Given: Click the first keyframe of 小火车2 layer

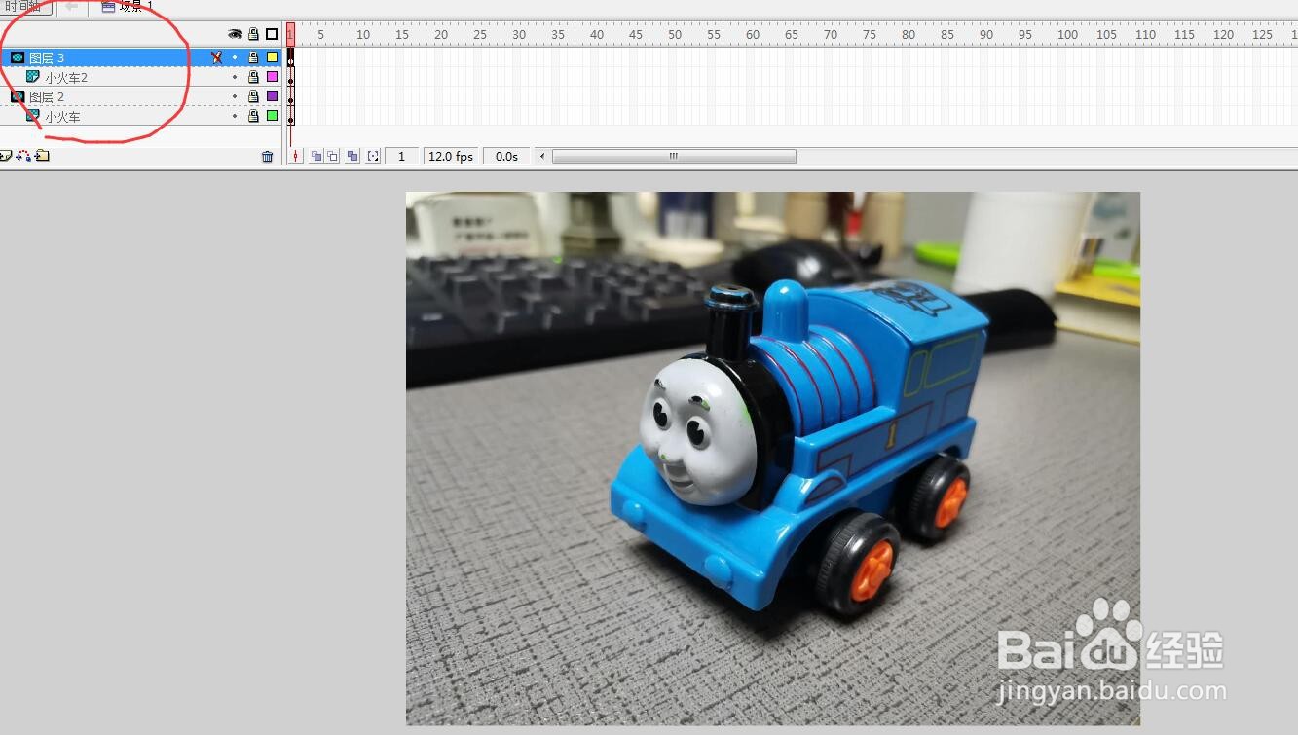Looking at the screenshot, I should pos(290,77).
